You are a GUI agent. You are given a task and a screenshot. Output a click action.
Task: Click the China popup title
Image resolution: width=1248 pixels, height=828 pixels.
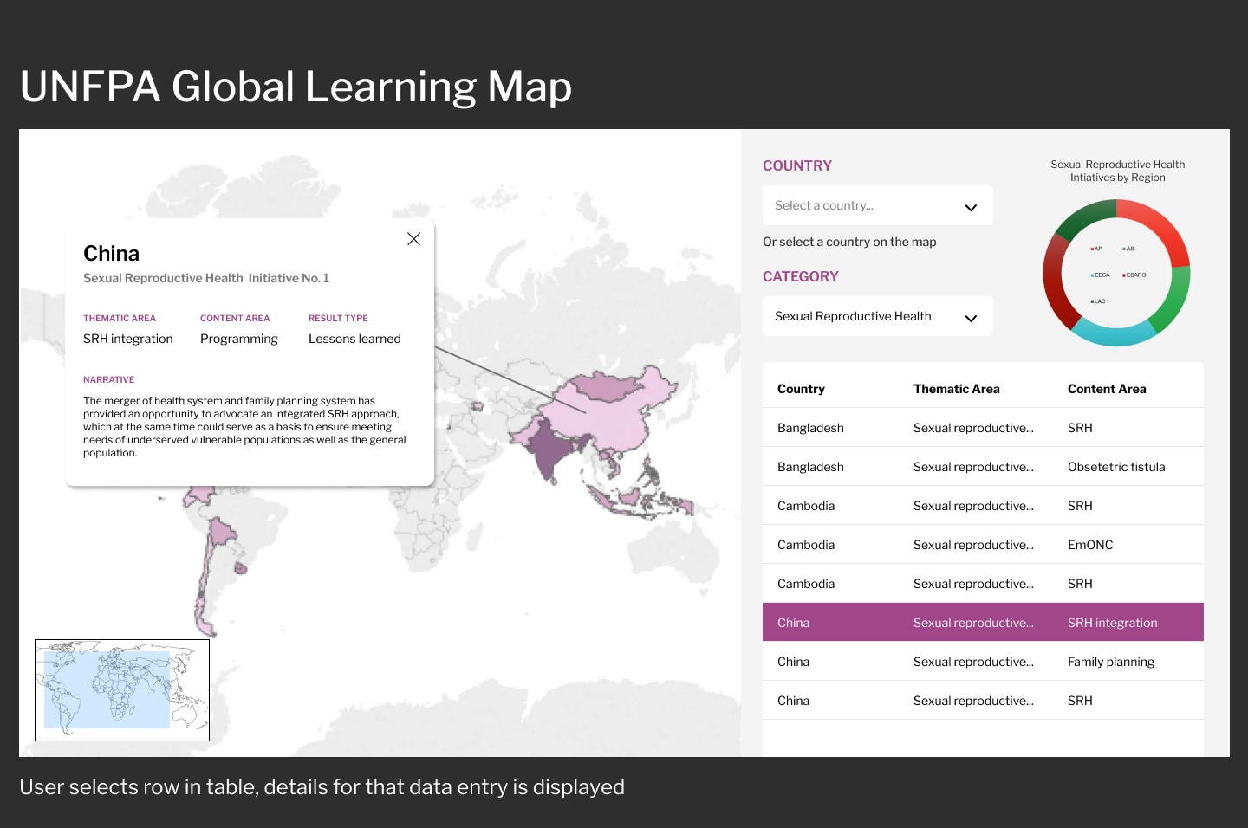[111, 253]
